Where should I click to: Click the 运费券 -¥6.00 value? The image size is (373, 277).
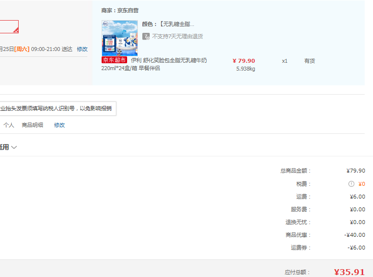[x=356, y=248]
